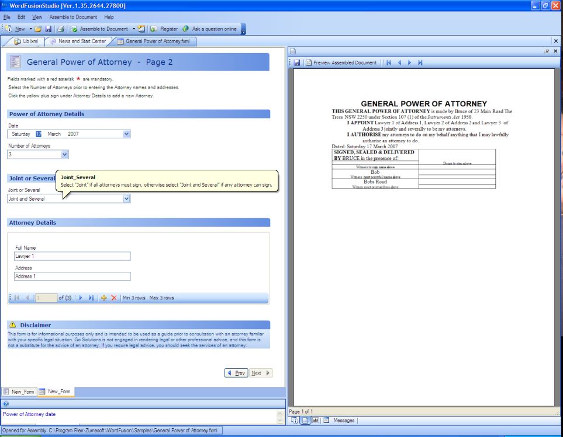Open the Joint or Several dropdown
Viewport: 563px width, 437px height.
[126, 199]
